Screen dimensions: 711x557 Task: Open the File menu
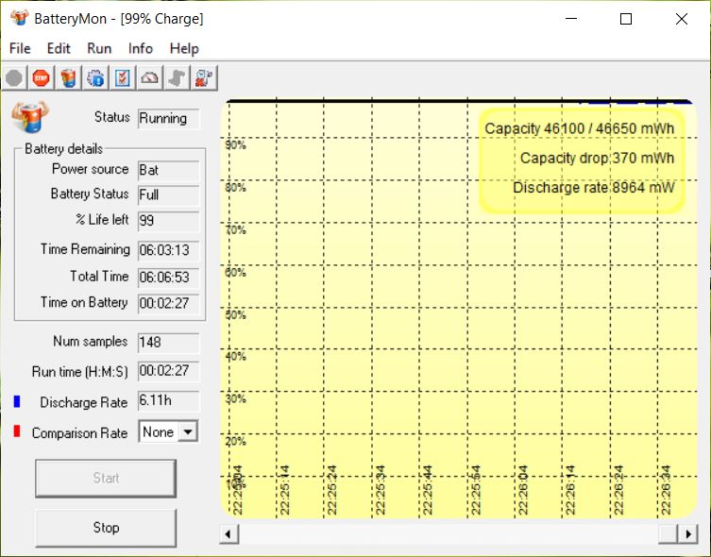[x=20, y=48]
